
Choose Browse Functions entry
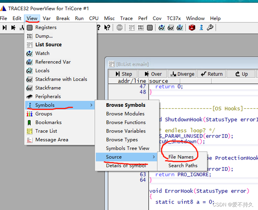[x=126, y=122]
